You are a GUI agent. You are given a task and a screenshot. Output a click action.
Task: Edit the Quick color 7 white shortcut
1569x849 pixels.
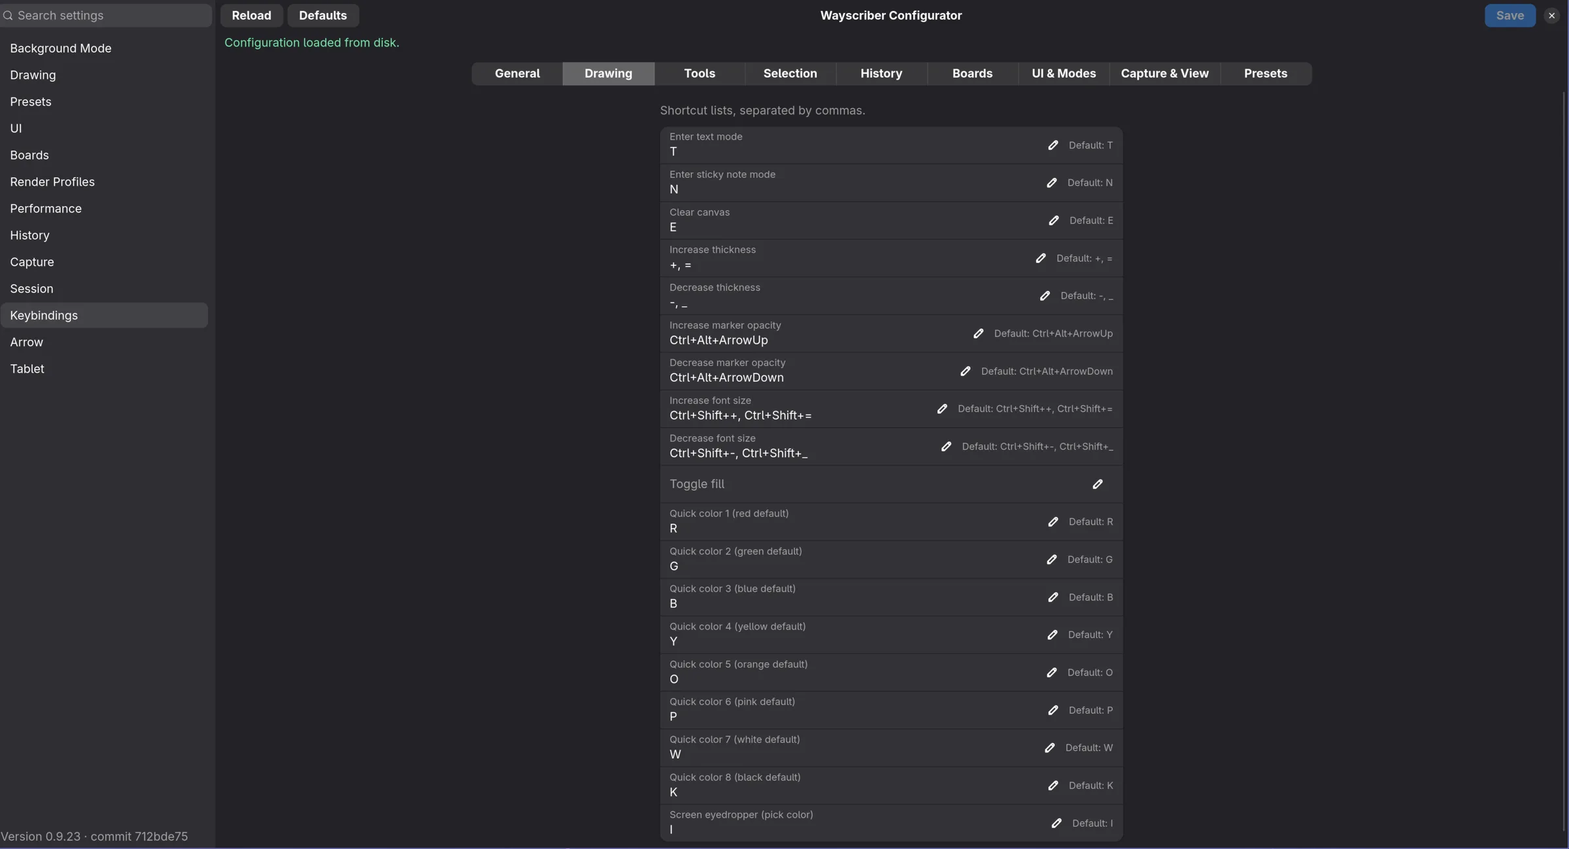tap(1049, 748)
